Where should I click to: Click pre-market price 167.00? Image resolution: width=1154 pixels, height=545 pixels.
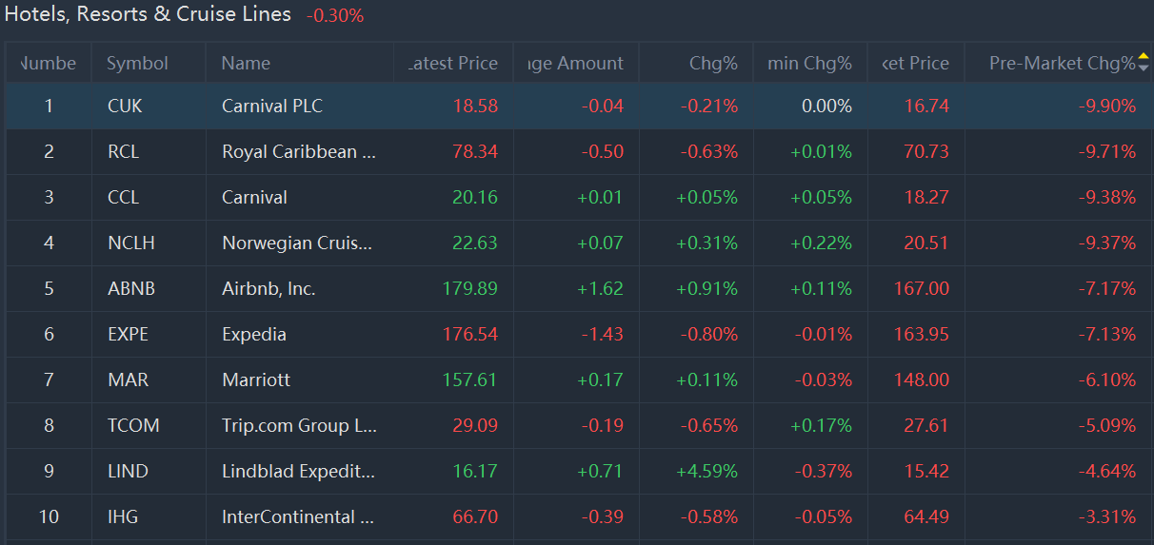pyautogui.click(x=922, y=288)
